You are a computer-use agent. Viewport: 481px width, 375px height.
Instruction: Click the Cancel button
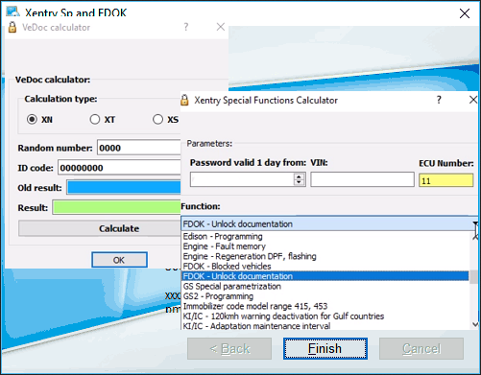coord(421,348)
